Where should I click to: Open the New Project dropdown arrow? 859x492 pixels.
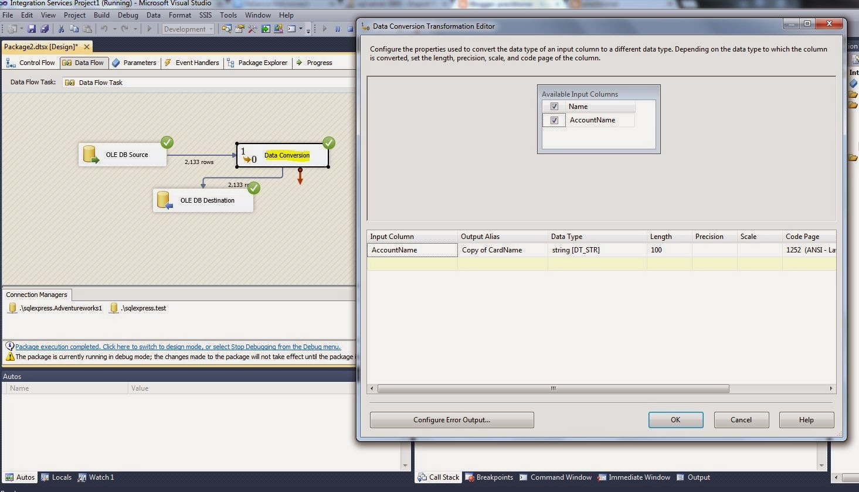21,29
